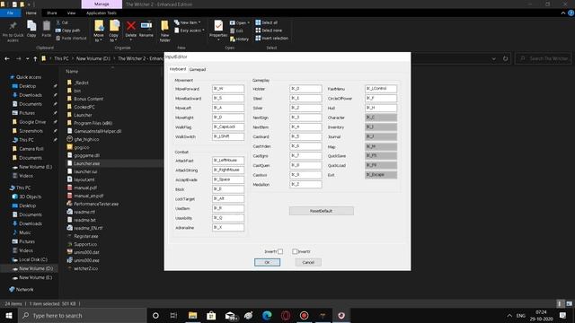Click the red Delete icon
This screenshot has height=323, width=575.
131,26
